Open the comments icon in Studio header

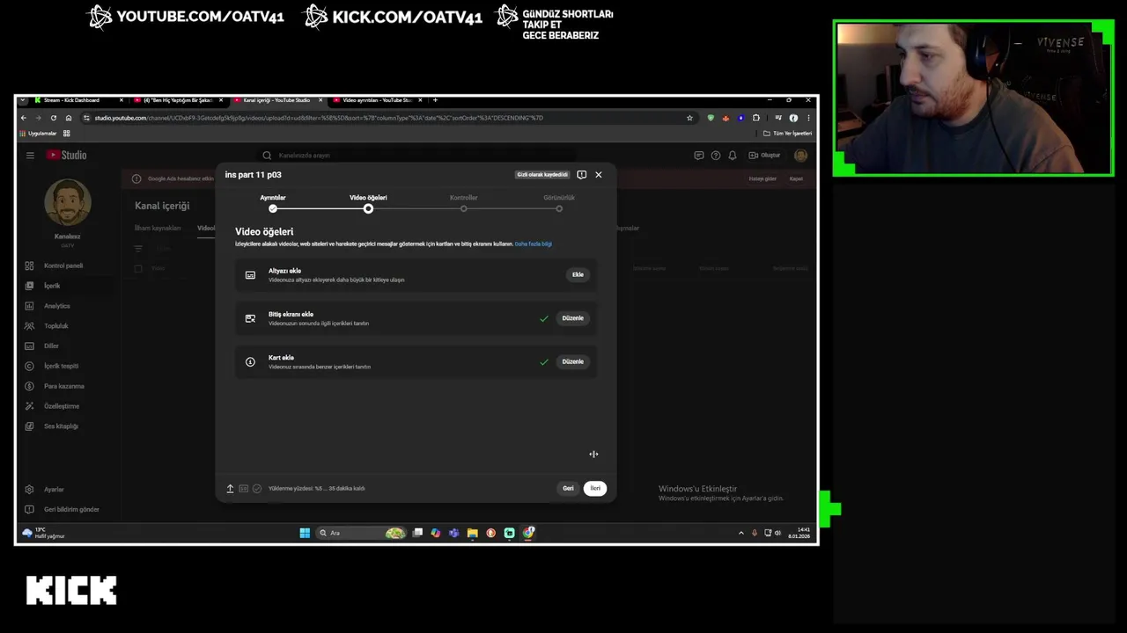coord(698,156)
